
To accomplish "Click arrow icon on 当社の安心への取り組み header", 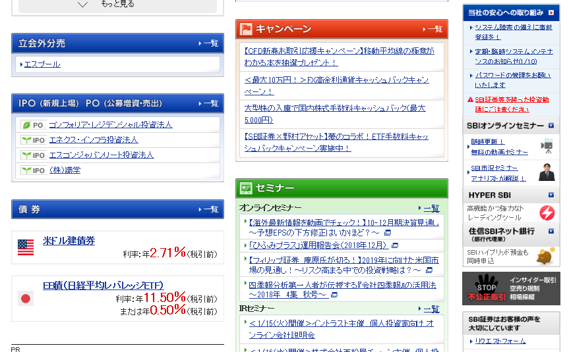I will coord(551,13).
